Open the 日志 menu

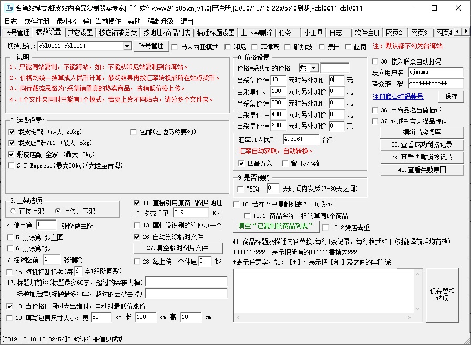coord(11,22)
